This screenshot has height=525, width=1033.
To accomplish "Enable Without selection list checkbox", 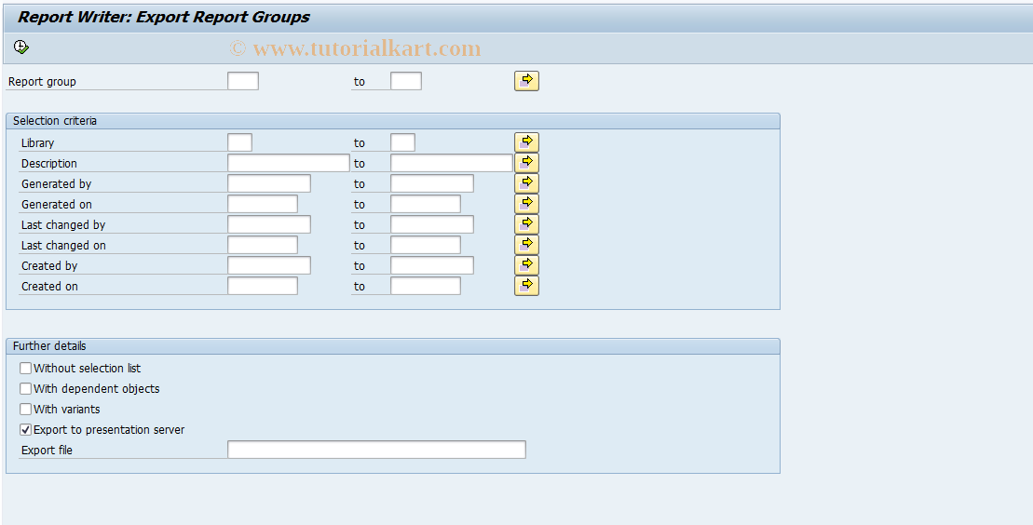I will click(26, 369).
